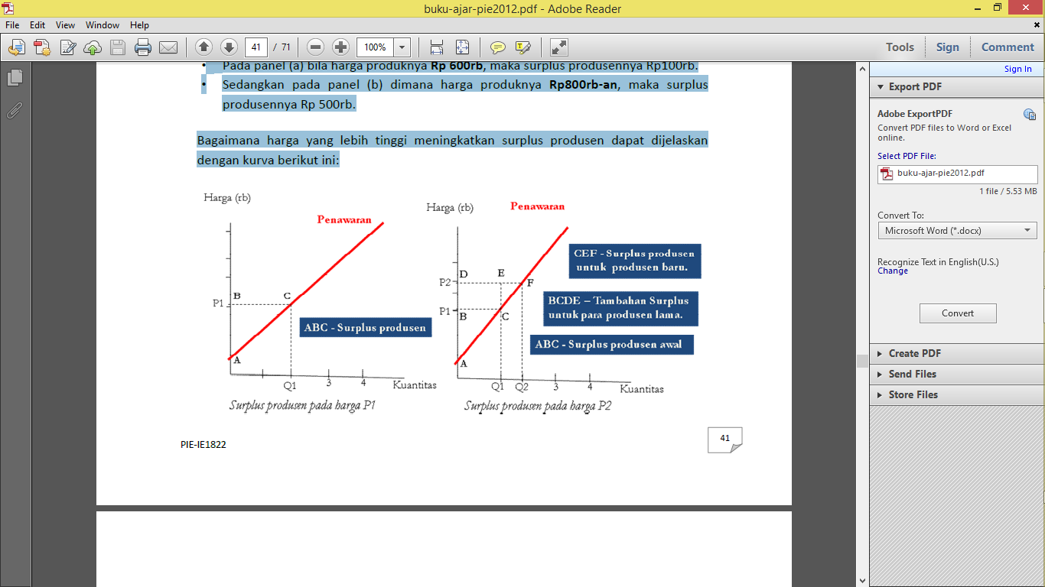This screenshot has width=1045, height=587.
Task: Click the Create PDF online icon
Action: point(41,47)
